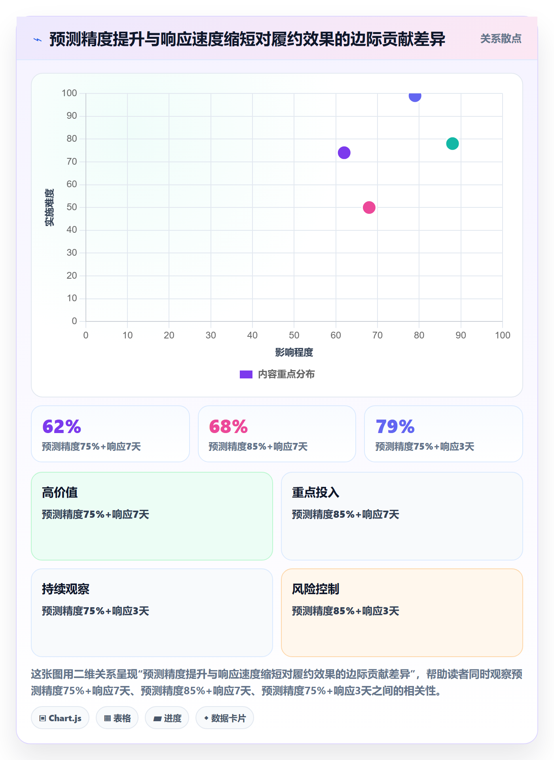Click the main title starting with 预测精度提升
The height and width of the screenshot is (760, 554).
(247, 39)
